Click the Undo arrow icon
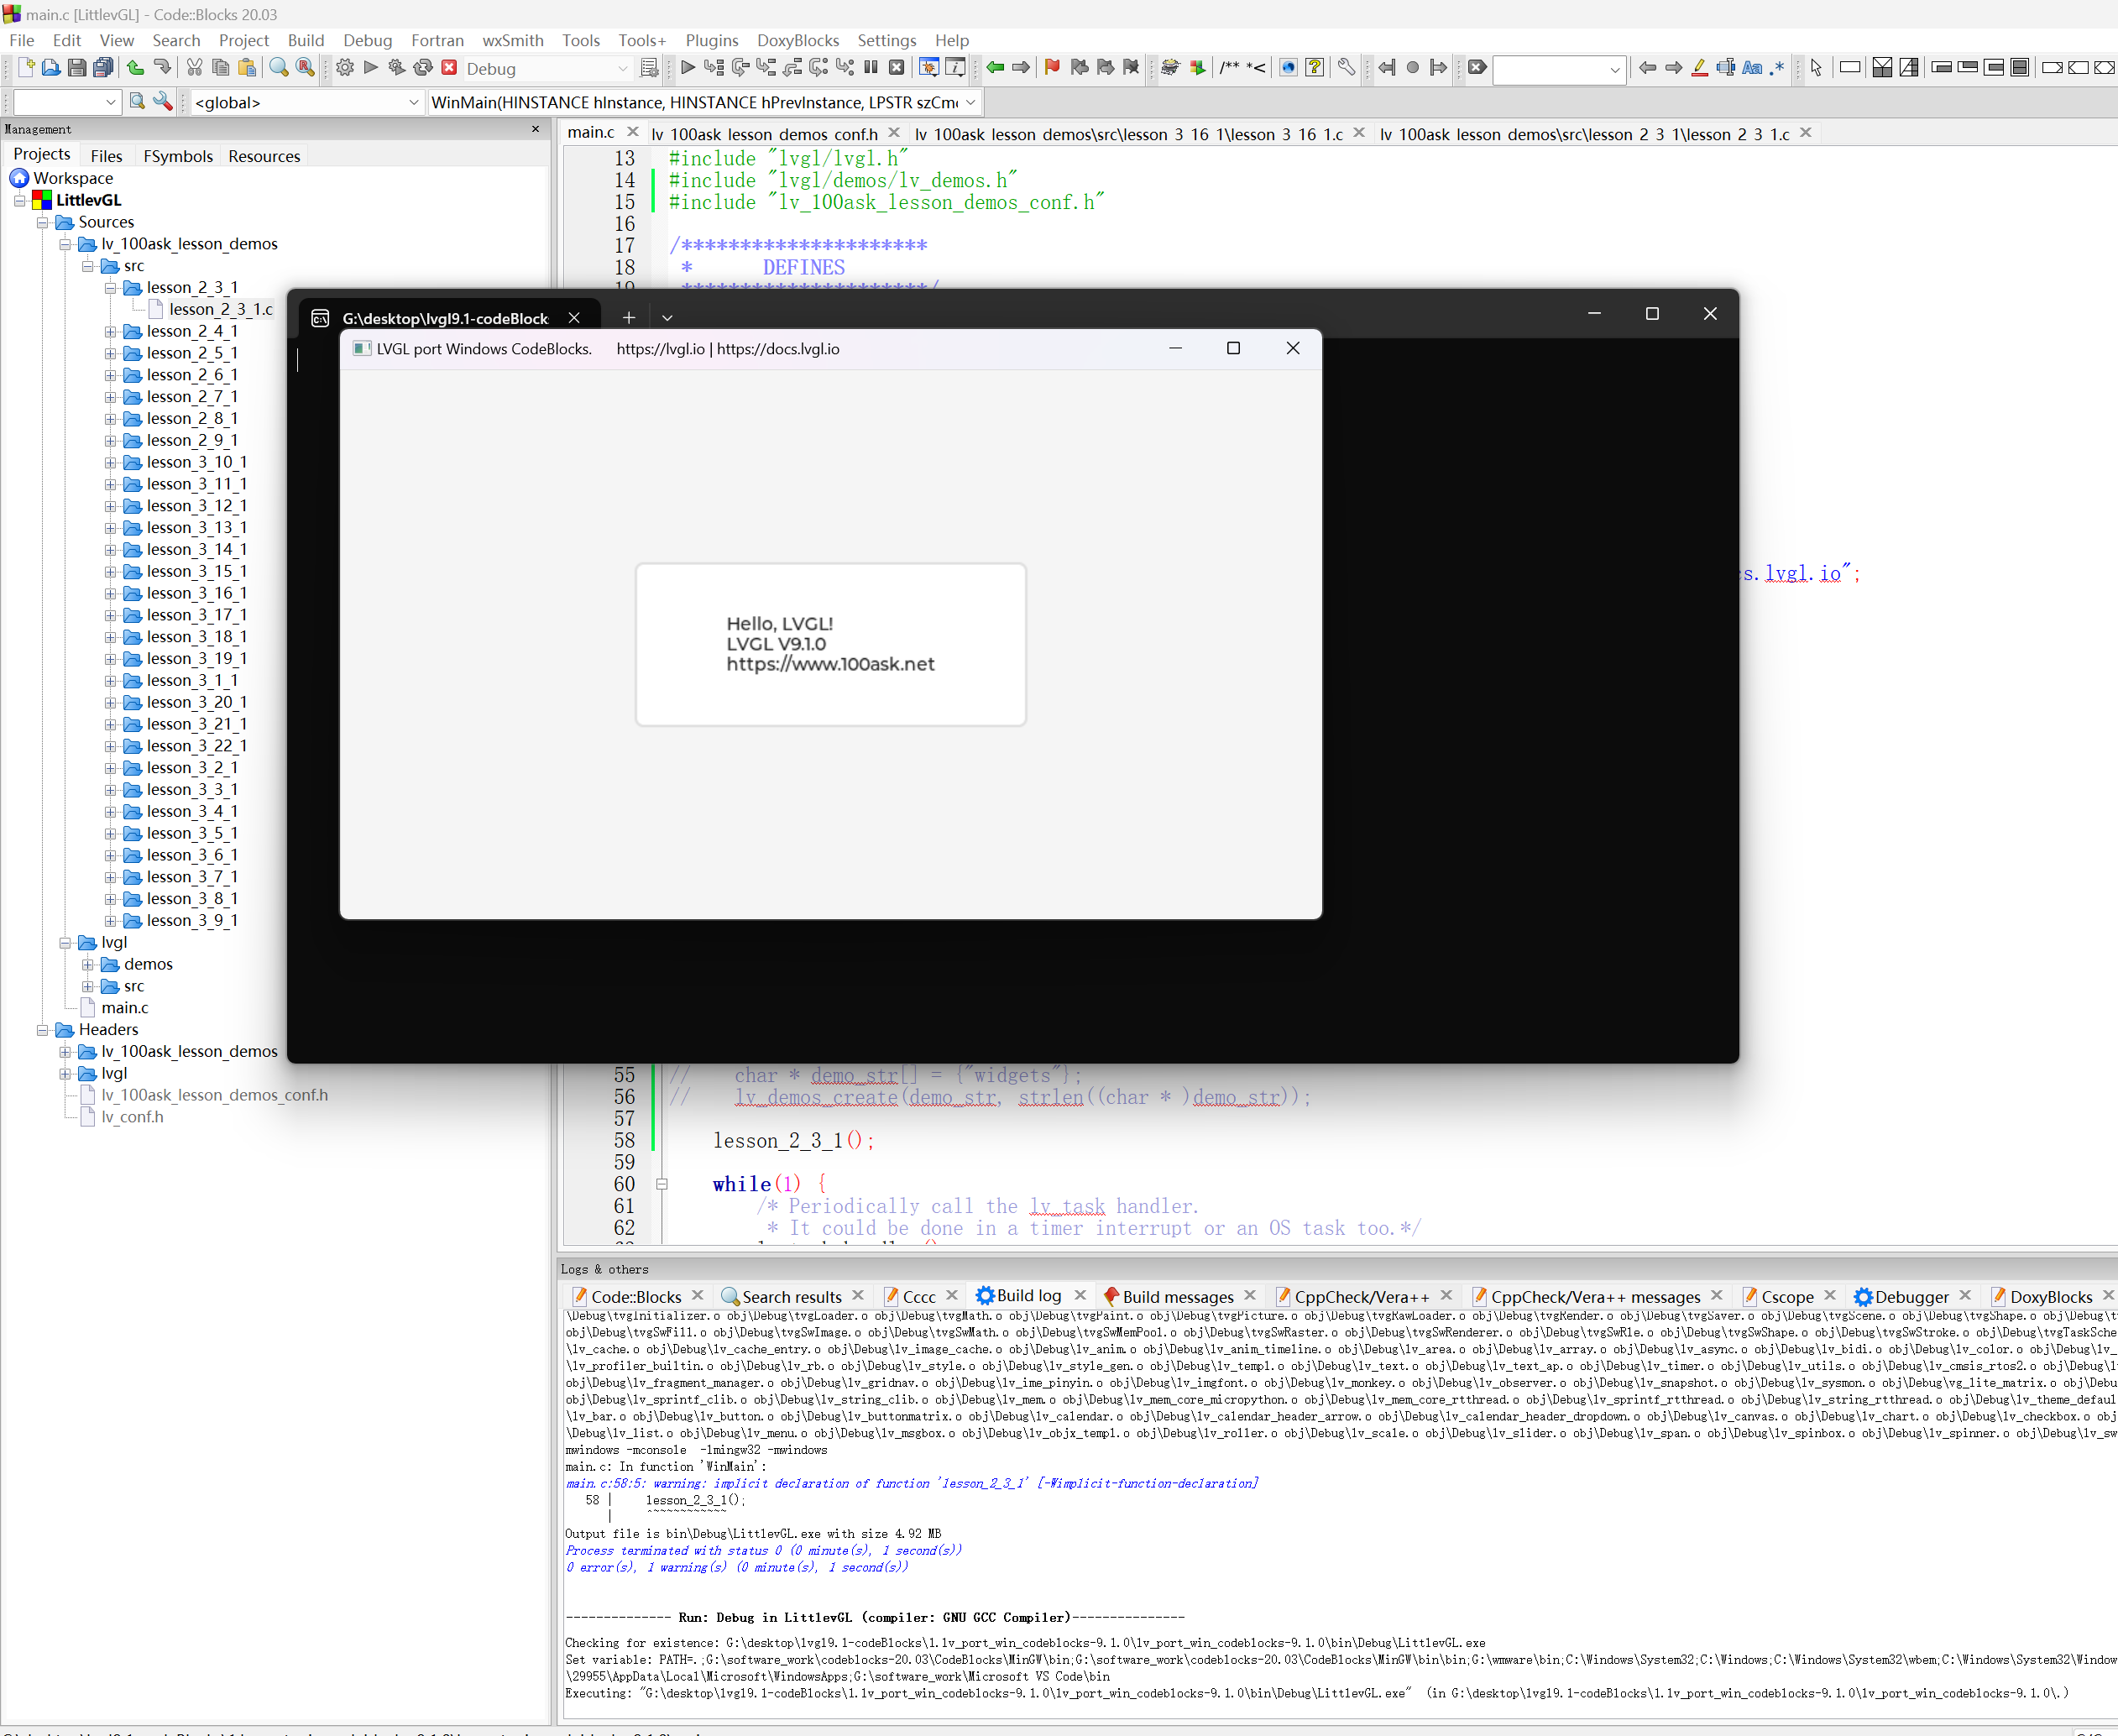The image size is (2118, 1736). click(135, 68)
